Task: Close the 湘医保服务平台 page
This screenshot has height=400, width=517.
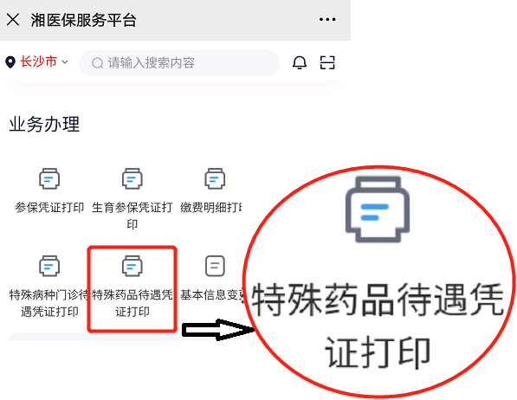Action: point(13,20)
